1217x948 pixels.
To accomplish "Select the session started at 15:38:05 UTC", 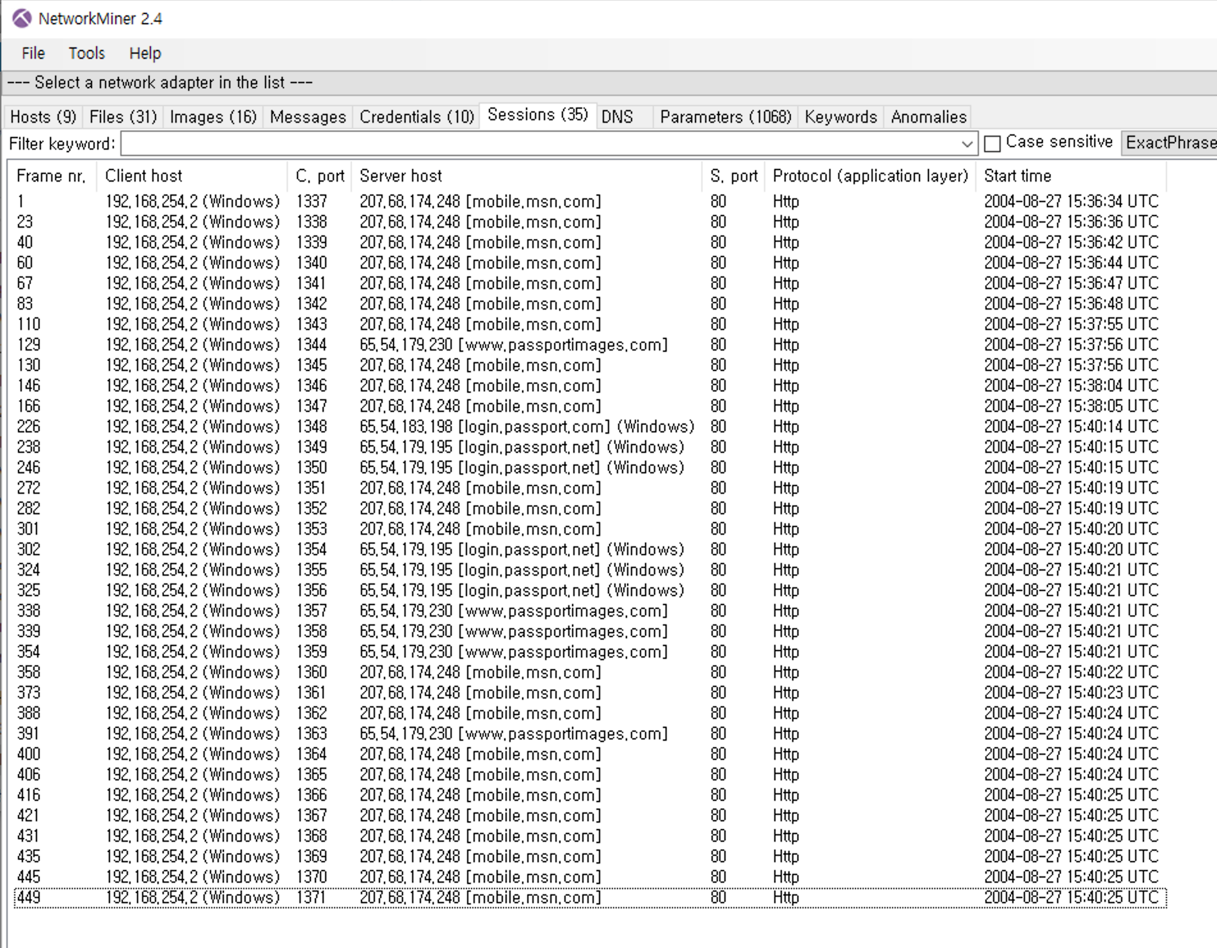I will pyautogui.click(x=590, y=406).
